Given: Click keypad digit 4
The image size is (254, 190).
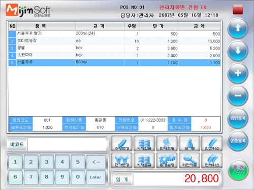Looking at the screenshot, I should coord(62,162).
